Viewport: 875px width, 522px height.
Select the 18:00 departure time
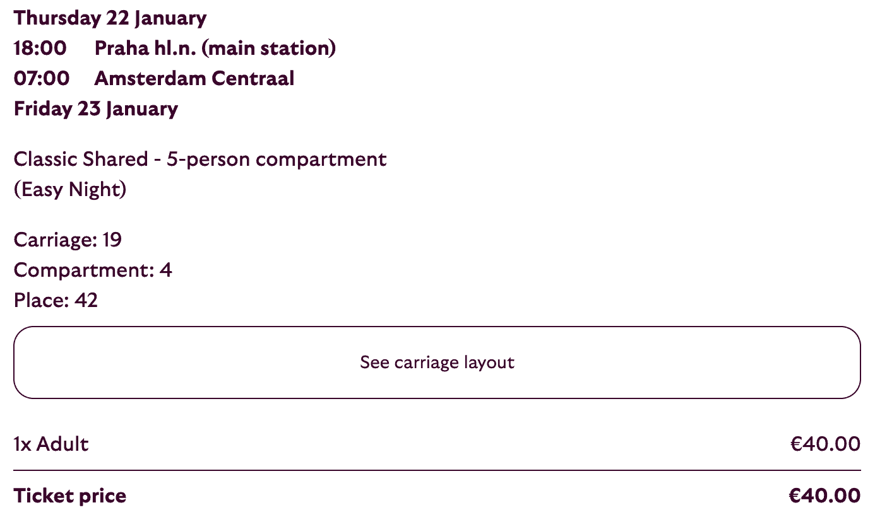pos(40,48)
